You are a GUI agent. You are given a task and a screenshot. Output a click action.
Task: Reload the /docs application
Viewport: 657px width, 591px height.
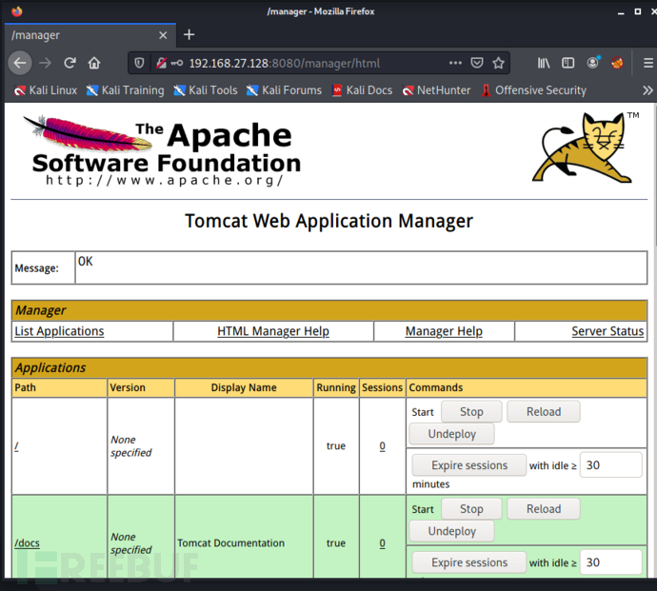click(544, 509)
